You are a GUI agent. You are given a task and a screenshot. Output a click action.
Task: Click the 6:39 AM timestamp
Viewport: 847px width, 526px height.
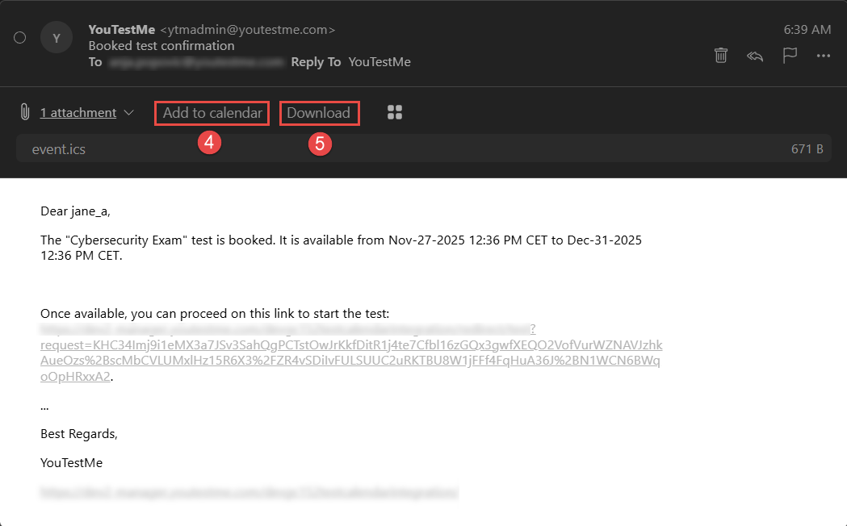(807, 30)
